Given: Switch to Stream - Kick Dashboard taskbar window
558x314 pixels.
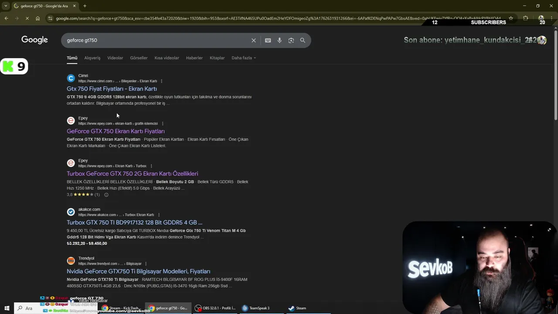Looking at the screenshot, I should (122, 308).
